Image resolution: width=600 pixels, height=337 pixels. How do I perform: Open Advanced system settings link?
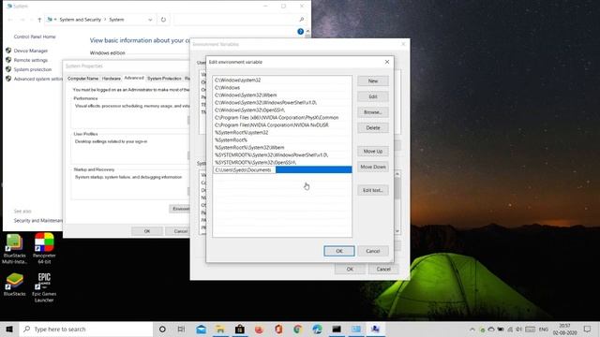click(x=37, y=79)
